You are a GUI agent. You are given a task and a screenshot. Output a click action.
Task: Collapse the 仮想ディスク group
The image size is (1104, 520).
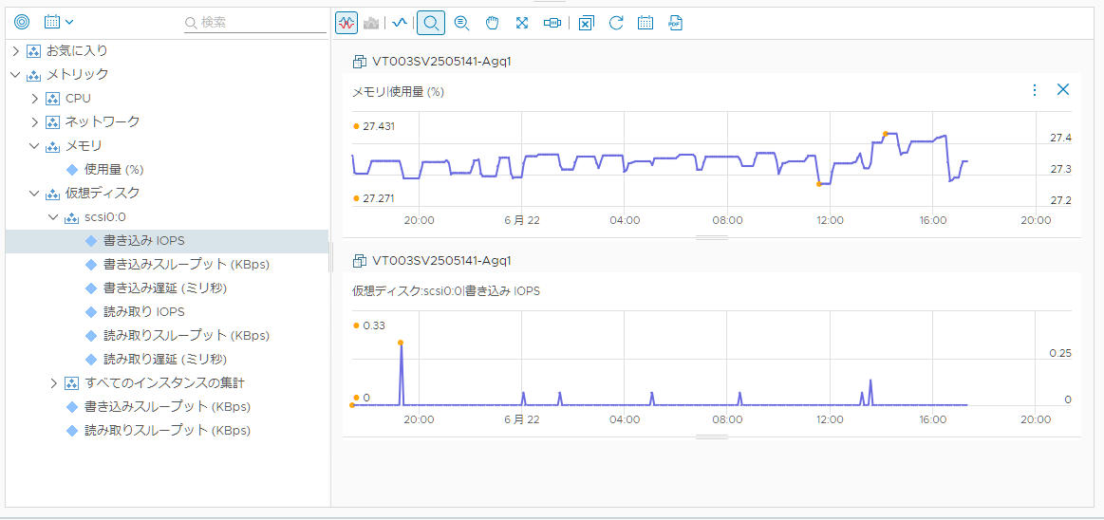pyautogui.click(x=34, y=193)
